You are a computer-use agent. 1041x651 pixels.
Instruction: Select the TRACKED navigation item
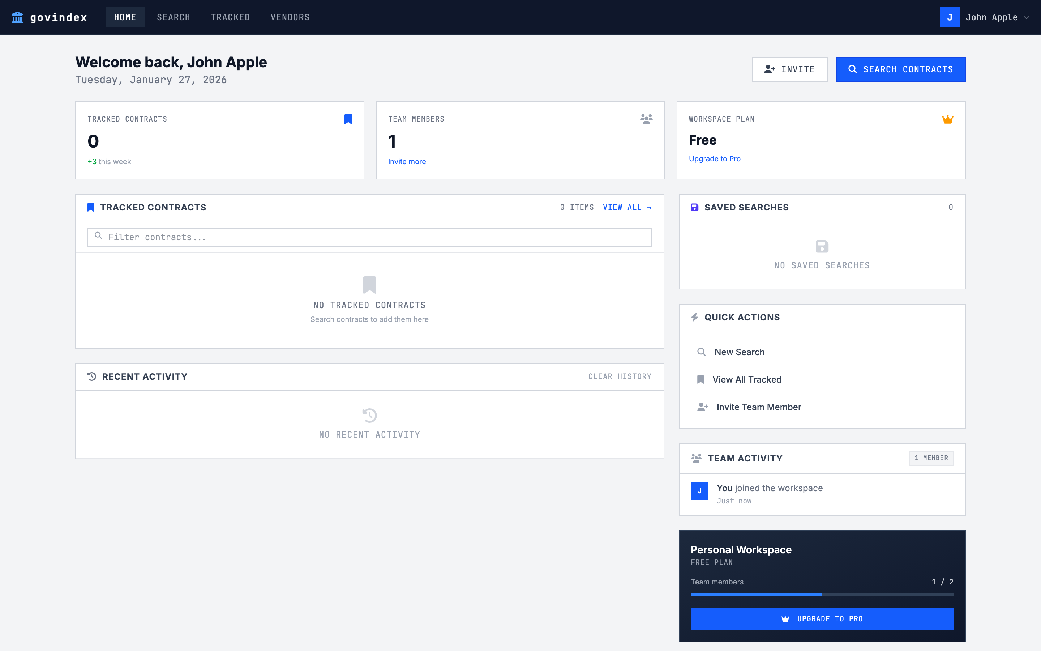[x=231, y=17]
